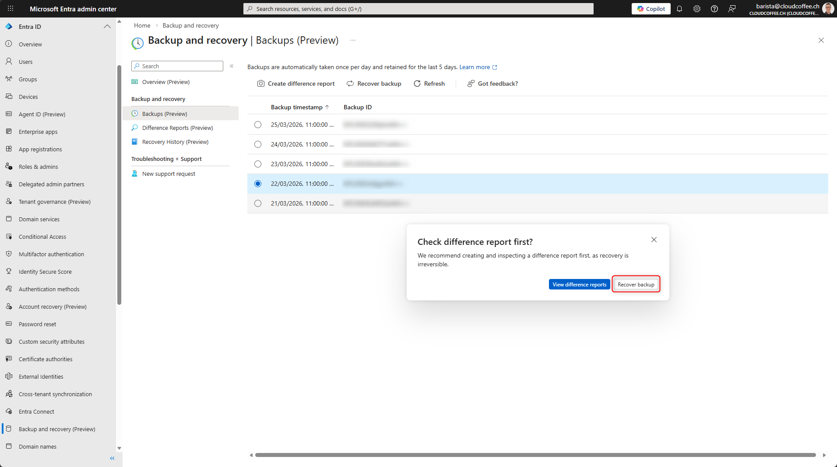Click the horizontal scrollbar below the backup list
Viewport: 837px width, 467px height.
pyautogui.click(x=535, y=455)
